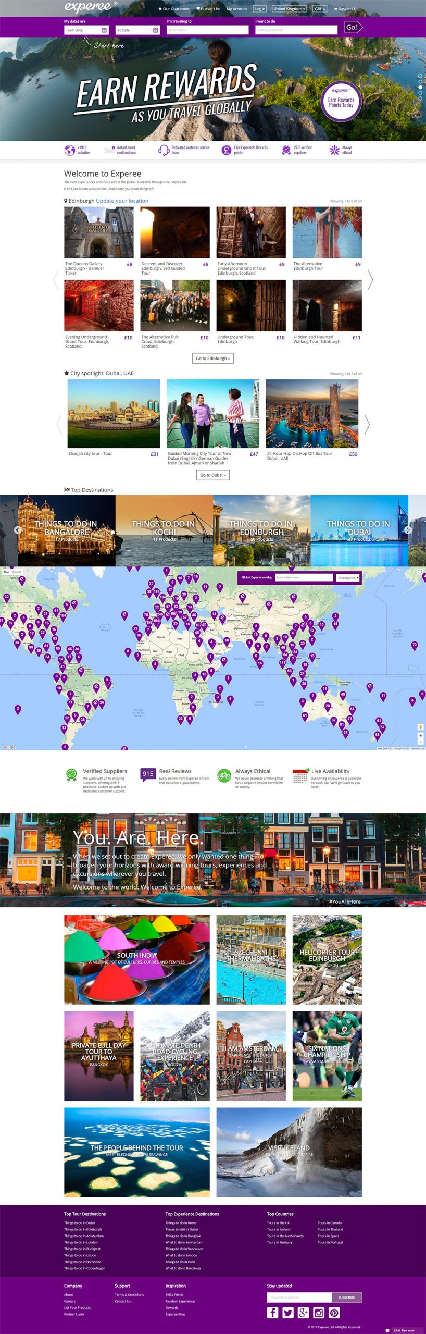Go to My Account
Screen dimensions: 426x1334
[x=236, y=9]
